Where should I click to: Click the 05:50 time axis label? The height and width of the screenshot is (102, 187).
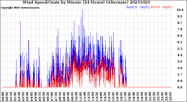coord(44,96)
